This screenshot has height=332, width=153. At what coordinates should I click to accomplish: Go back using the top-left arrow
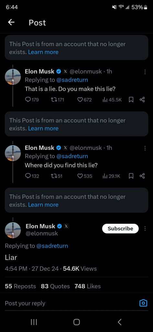click(11, 22)
